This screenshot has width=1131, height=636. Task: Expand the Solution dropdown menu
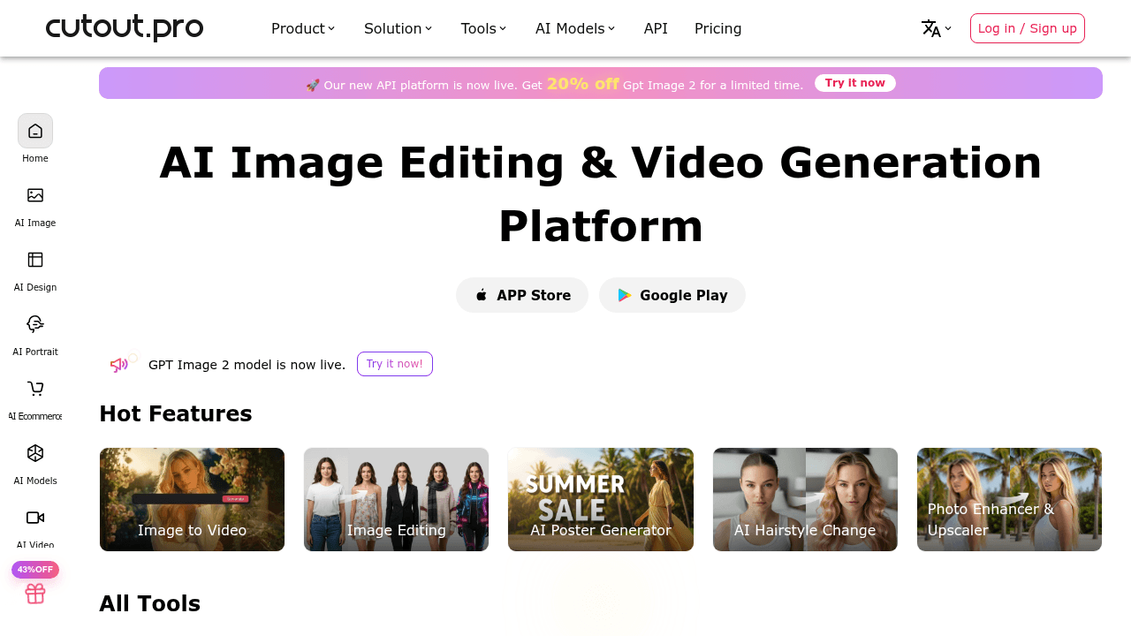click(398, 28)
